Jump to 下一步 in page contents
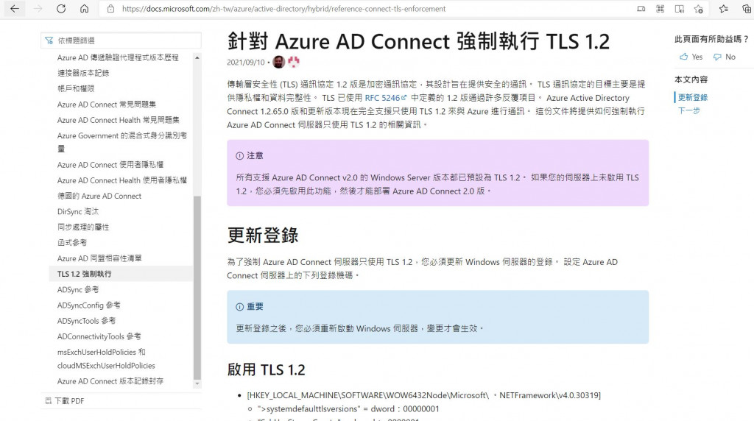The height and width of the screenshot is (421, 754). 688,110
